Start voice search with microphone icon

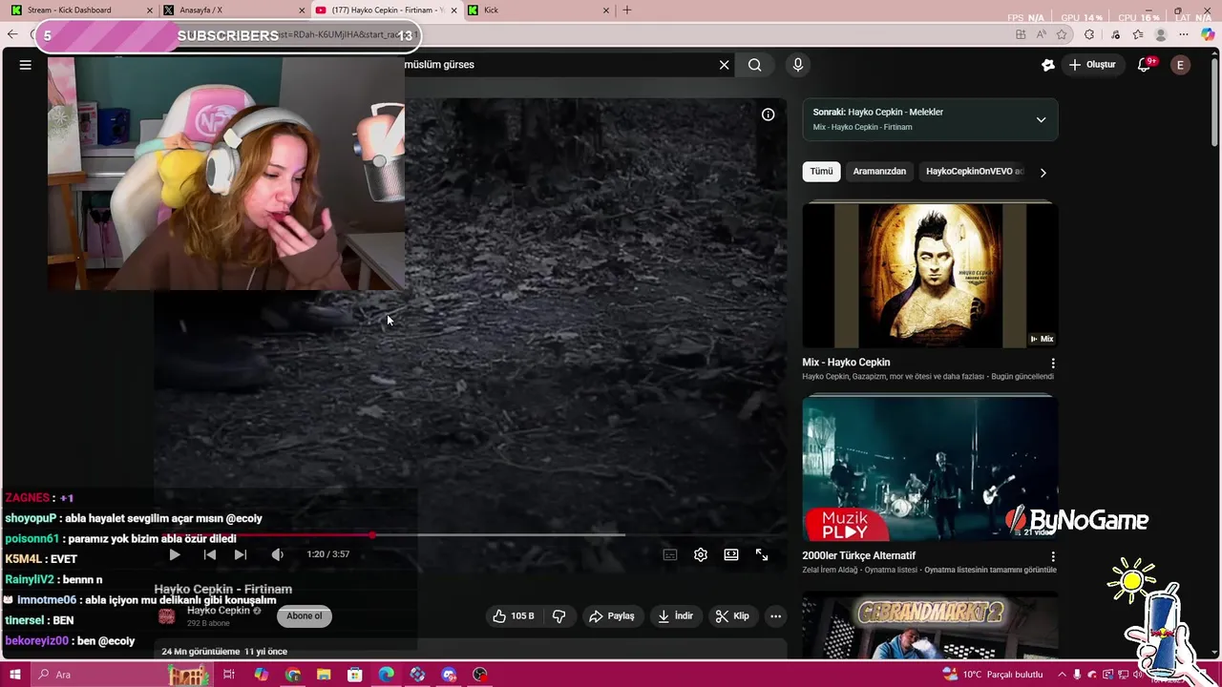(798, 65)
